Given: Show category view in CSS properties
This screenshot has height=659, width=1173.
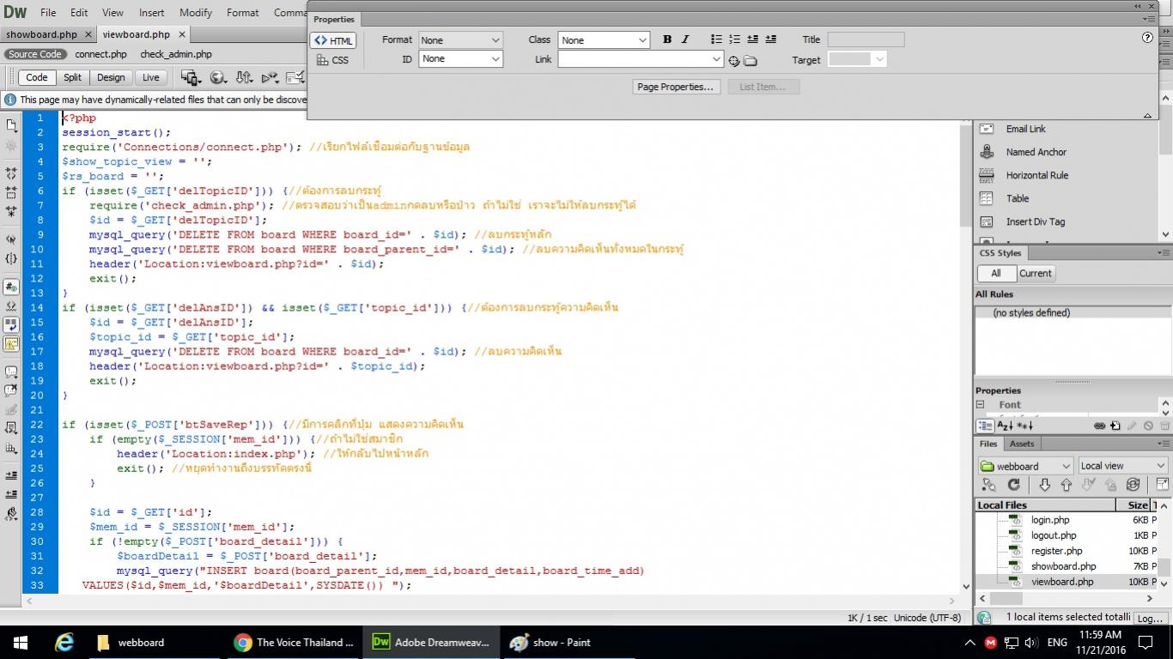Looking at the screenshot, I should 985,426.
